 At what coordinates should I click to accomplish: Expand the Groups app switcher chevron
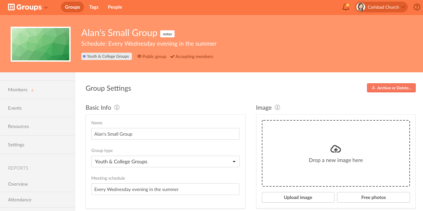click(46, 8)
